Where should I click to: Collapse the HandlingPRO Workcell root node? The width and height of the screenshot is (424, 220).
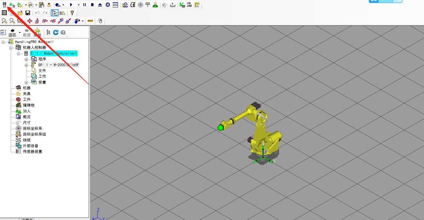(x=3, y=42)
